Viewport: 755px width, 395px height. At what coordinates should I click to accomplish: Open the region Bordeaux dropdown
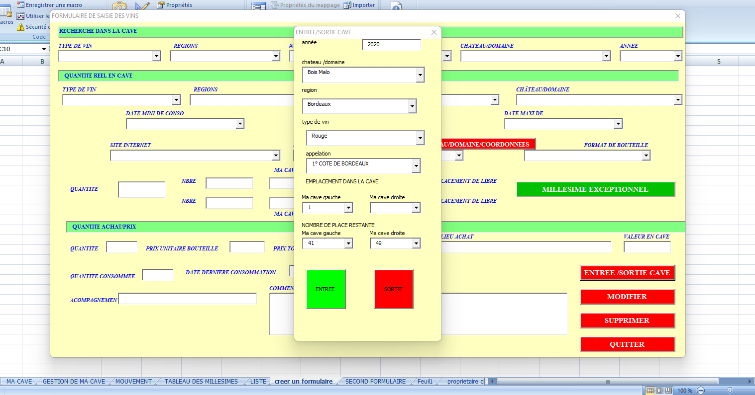click(412, 106)
